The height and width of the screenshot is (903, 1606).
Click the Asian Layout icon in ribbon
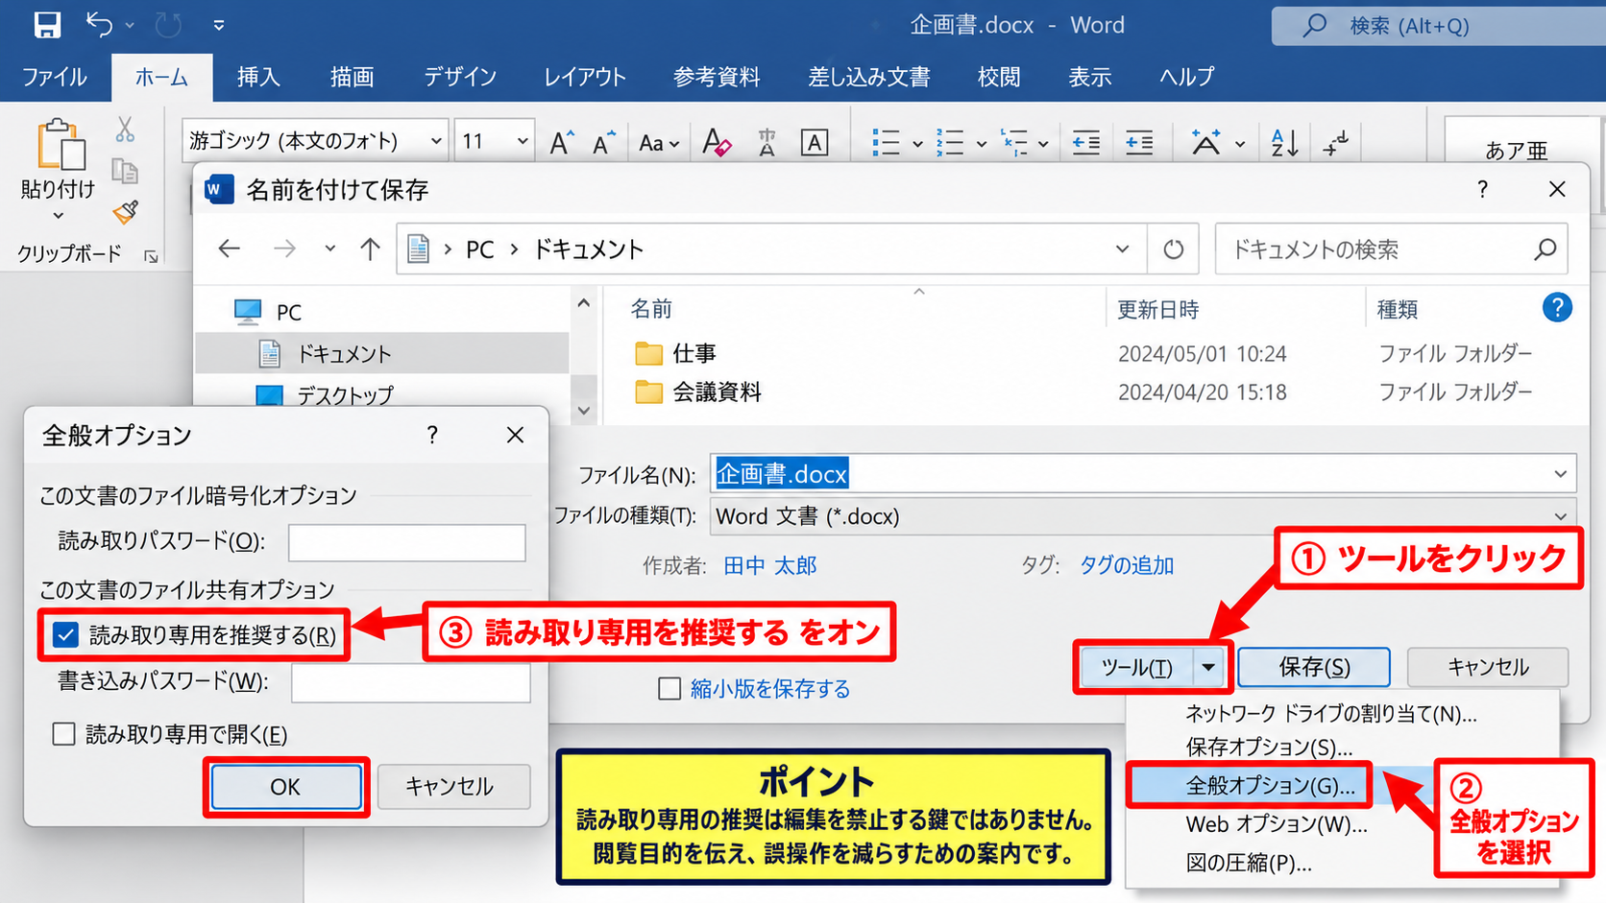(x=1206, y=143)
